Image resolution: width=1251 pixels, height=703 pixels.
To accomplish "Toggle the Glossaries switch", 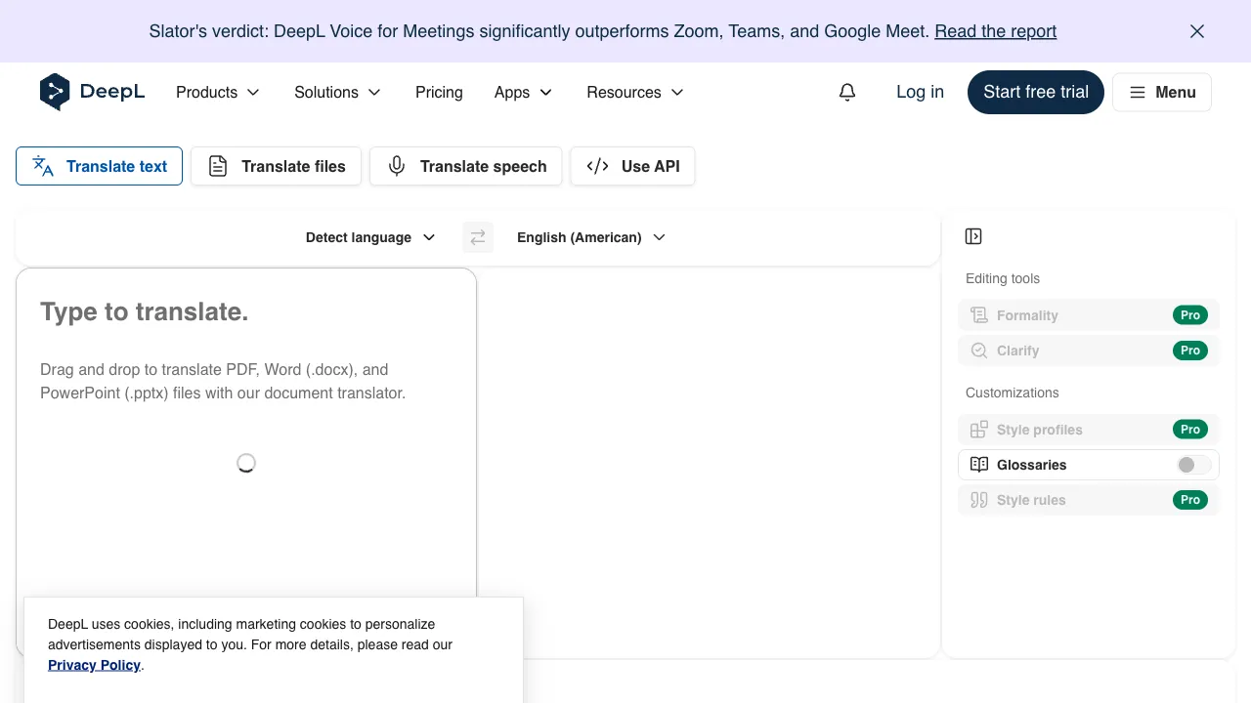I will point(1193,465).
